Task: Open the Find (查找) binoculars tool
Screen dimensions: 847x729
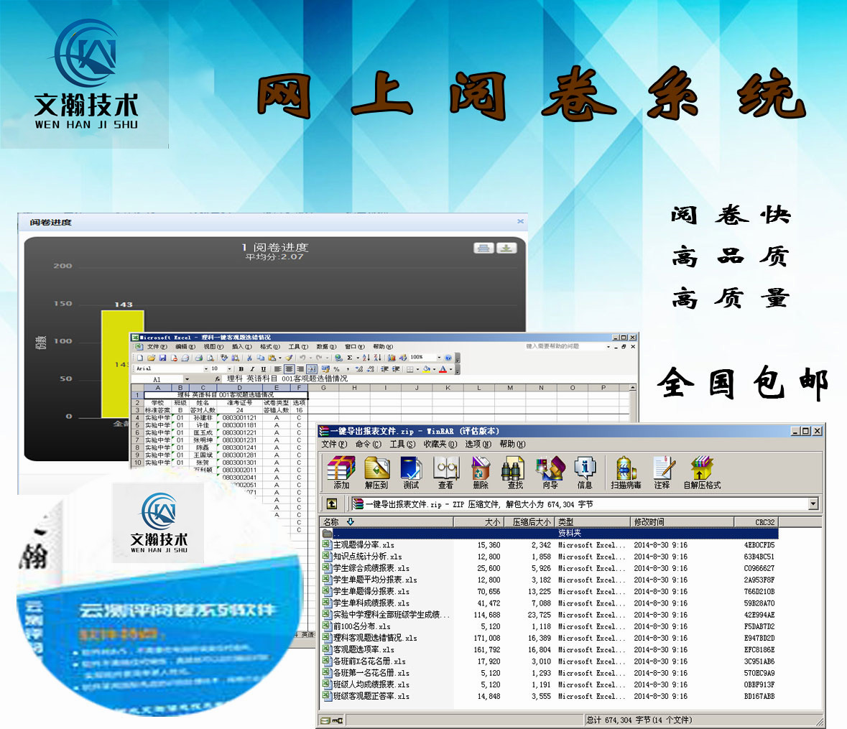Action: tap(515, 470)
